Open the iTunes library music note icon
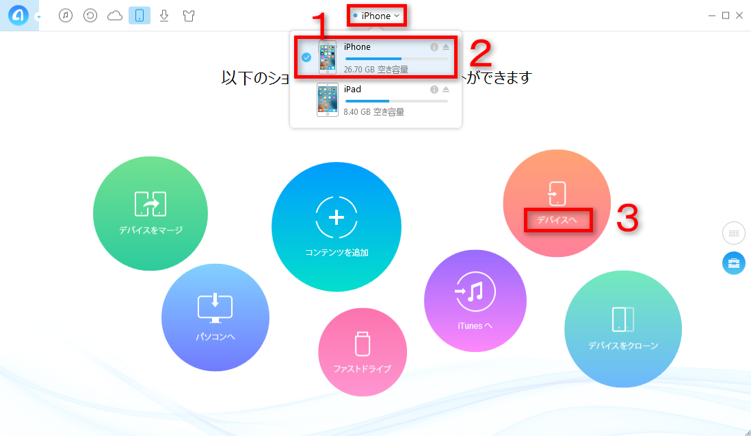Viewport: 751px width, 436px height. [x=66, y=16]
